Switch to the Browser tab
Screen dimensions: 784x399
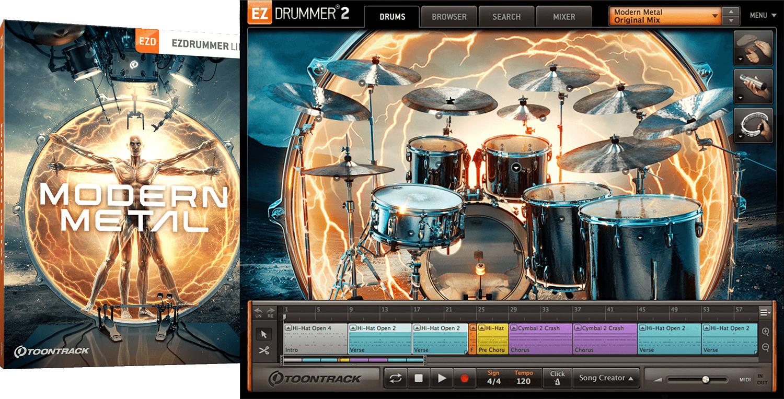449,17
